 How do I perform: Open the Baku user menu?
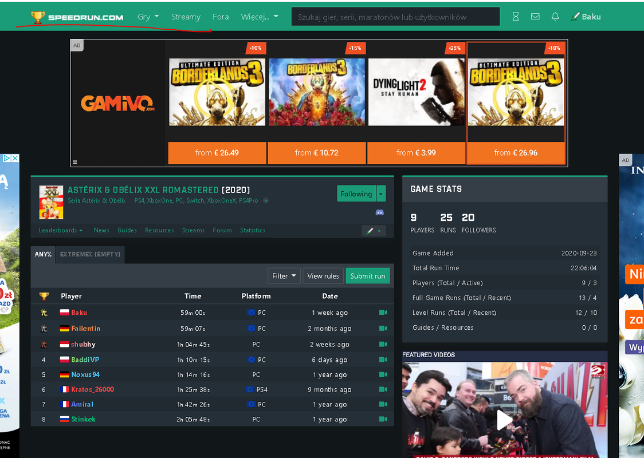point(586,17)
